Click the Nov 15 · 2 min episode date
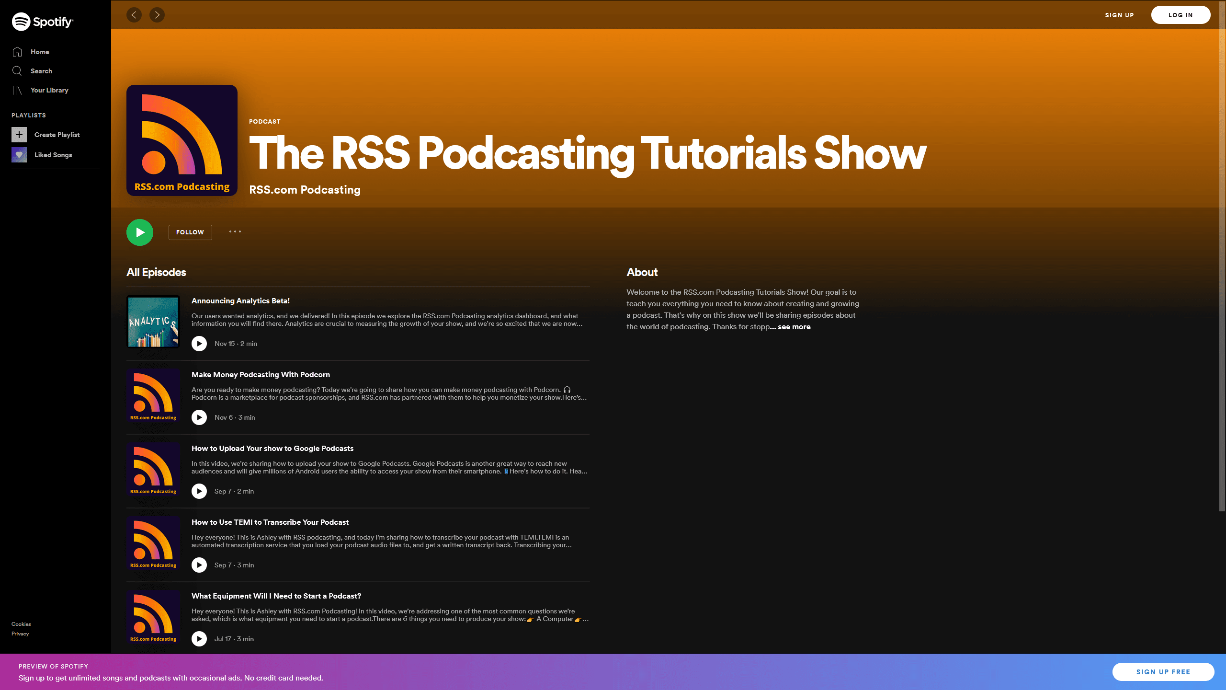 pyautogui.click(x=236, y=344)
